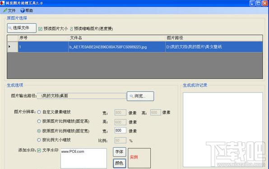Click watermark text box with www.PC6.com

[x=83, y=158]
